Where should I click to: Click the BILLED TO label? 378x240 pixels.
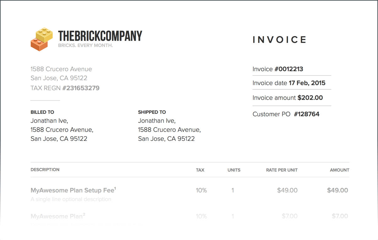42,112
